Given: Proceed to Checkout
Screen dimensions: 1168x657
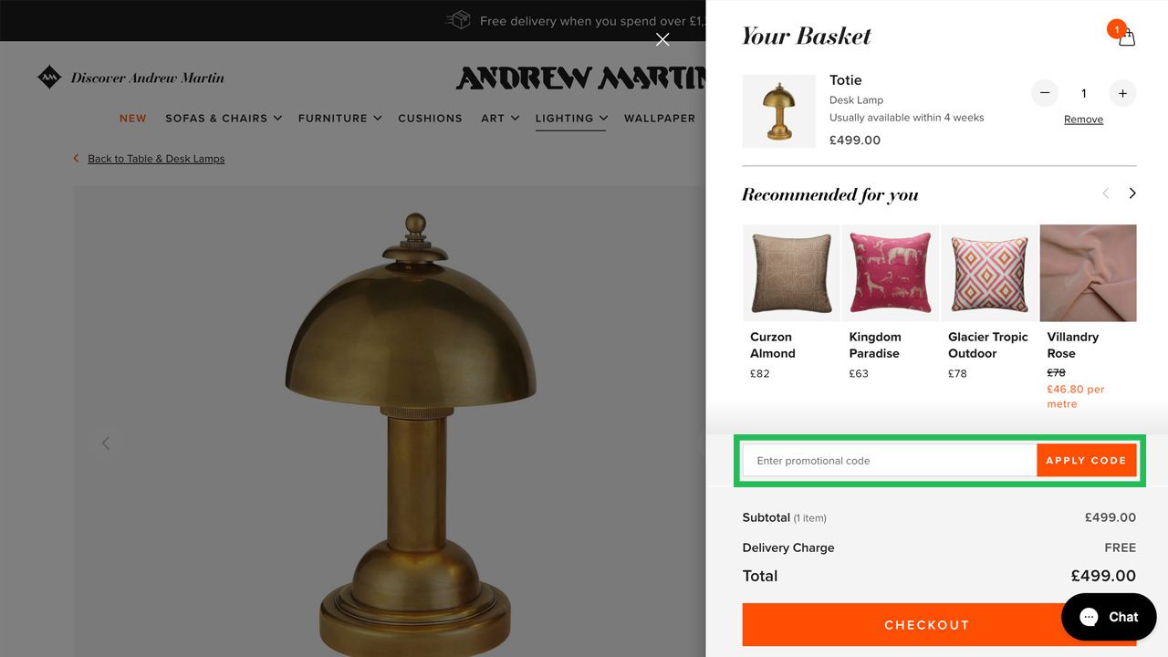Looking at the screenshot, I should [x=926, y=625].
